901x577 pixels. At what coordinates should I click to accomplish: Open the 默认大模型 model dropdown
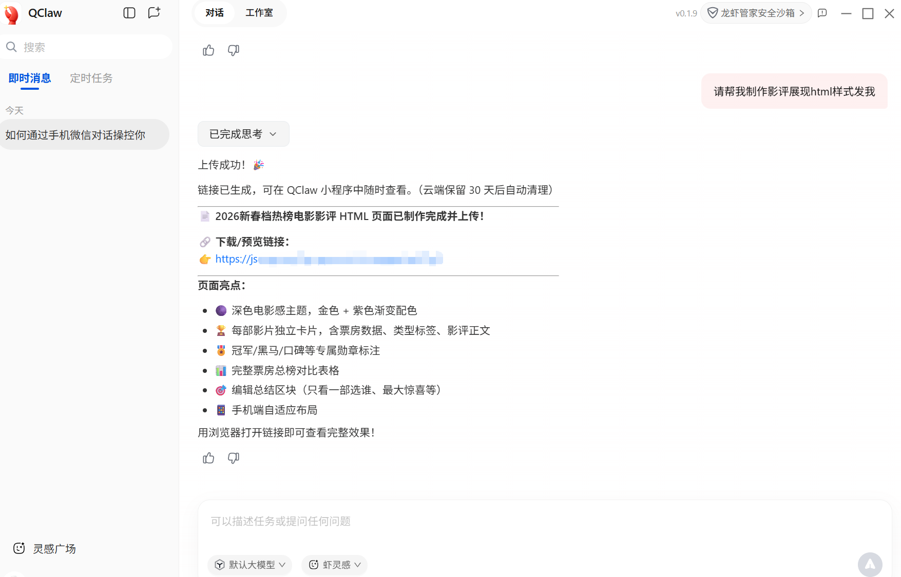(x=250, y=565)
